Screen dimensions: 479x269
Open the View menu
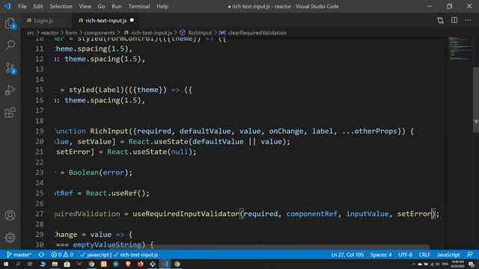[x=85, y=7]
